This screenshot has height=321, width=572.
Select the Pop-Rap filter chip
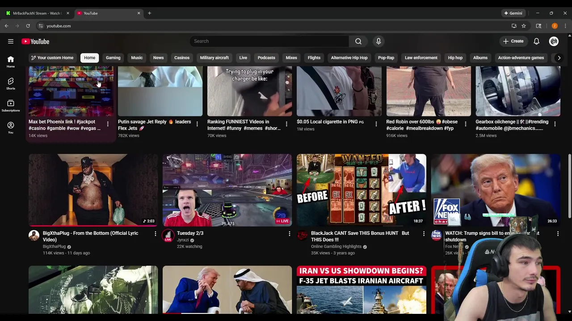coord(386,58)
